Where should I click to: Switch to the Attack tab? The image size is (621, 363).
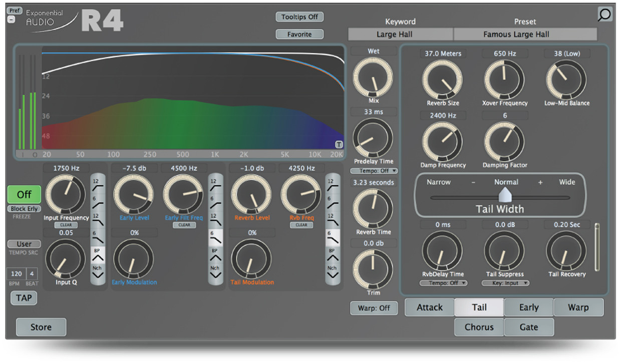430,307
